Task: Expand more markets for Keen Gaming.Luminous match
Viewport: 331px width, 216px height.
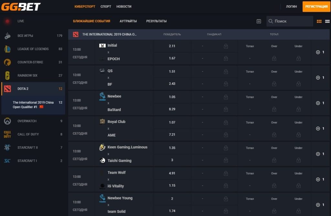Action: (320, 154)
